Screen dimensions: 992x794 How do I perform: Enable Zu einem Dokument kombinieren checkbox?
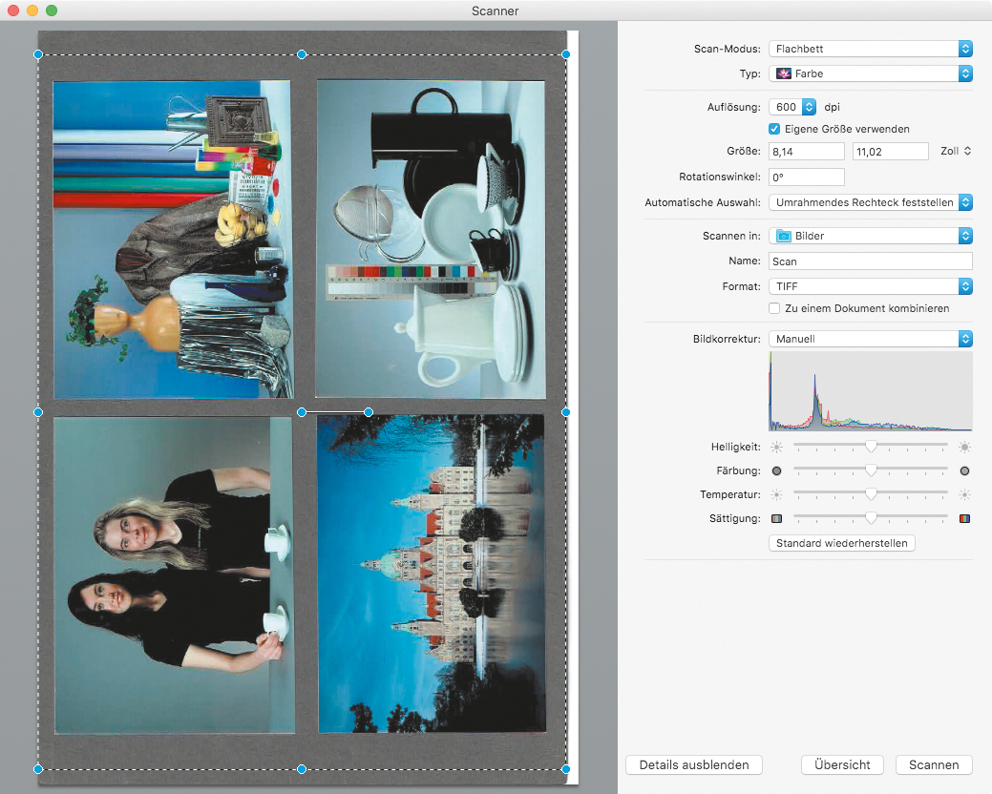(775, 309)
